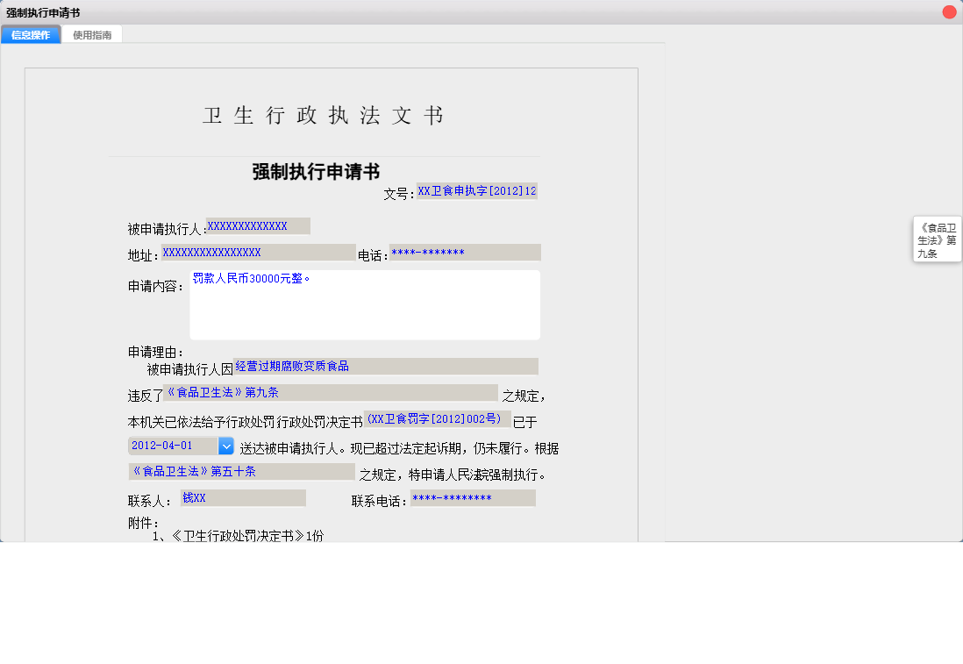Edit the 申请内容 text area about 罚款人民币30000元整
The image size is (963, 664).
[x=365, y=303]
